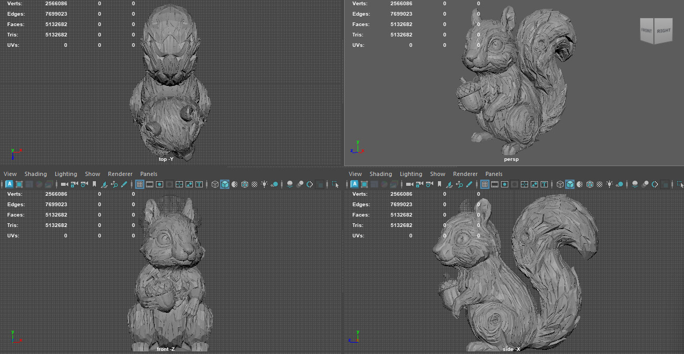
Task: Toggle safe title in side panel toolbar
Action: pyautogui.click(x=544, y=184)
